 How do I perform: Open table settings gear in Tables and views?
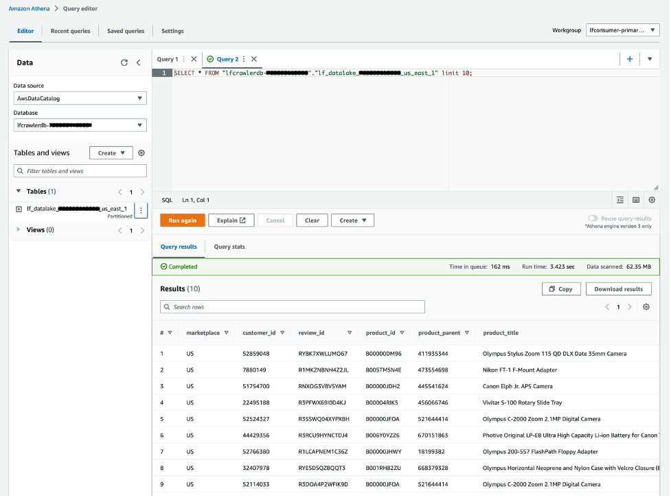point(141,153)
